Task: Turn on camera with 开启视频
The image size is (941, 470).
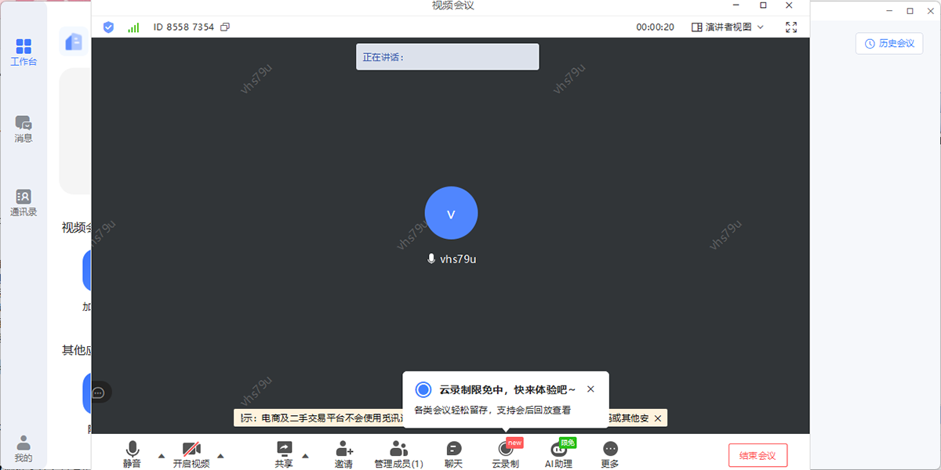Action: click(x=191, y=453)
